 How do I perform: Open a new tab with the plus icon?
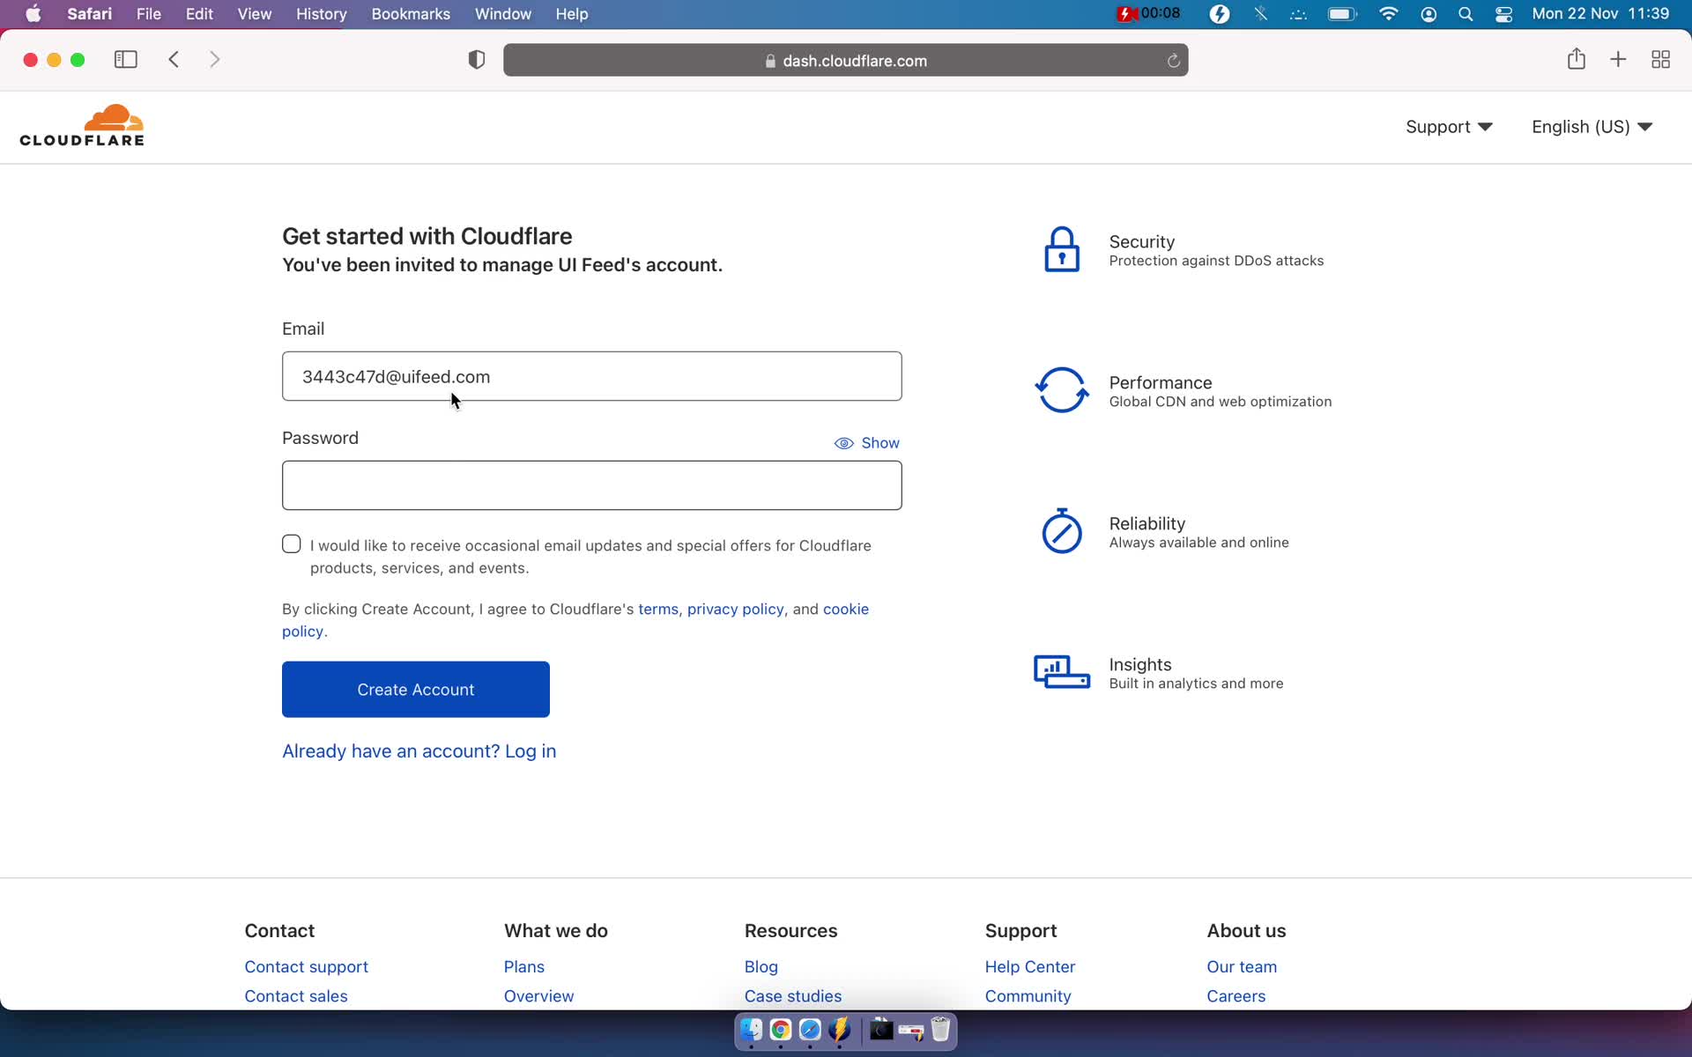pos(1618,60)
